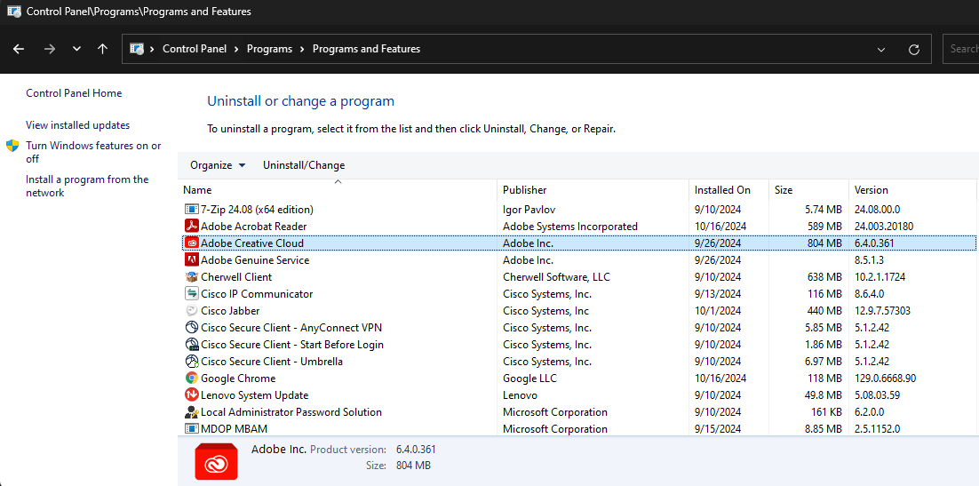Viewport: 979px width, 486px height.
Task: Open Control Panel Home link
Action: pos(74,93)
